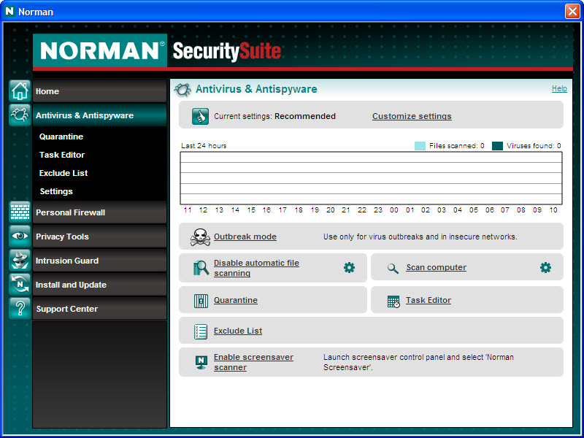
Task: Collapse the Antivirus & Antispyware sidebar section
Action: (84, 115)
